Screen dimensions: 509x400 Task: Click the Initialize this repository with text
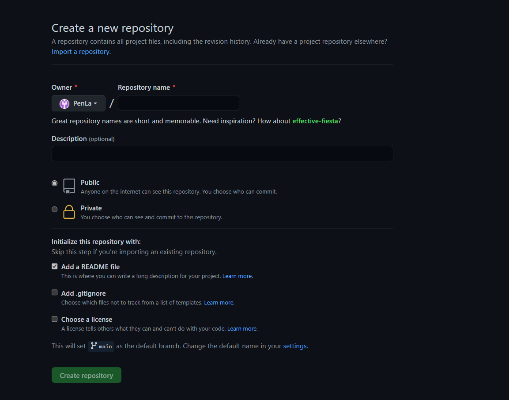pos(96,242)
